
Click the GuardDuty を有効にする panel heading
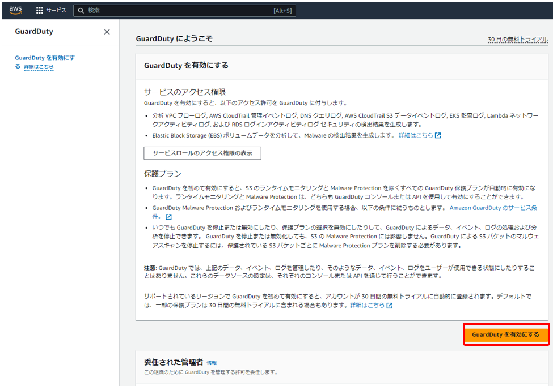[186, 66]
